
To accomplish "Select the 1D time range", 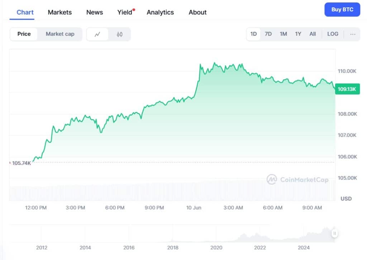I will point(253,34).
